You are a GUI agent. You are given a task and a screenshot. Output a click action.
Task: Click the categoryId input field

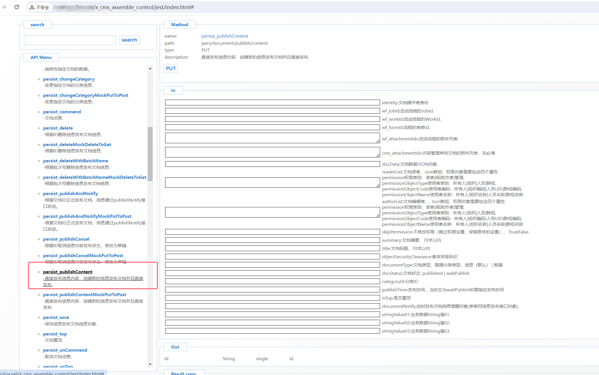coord(272,281)
